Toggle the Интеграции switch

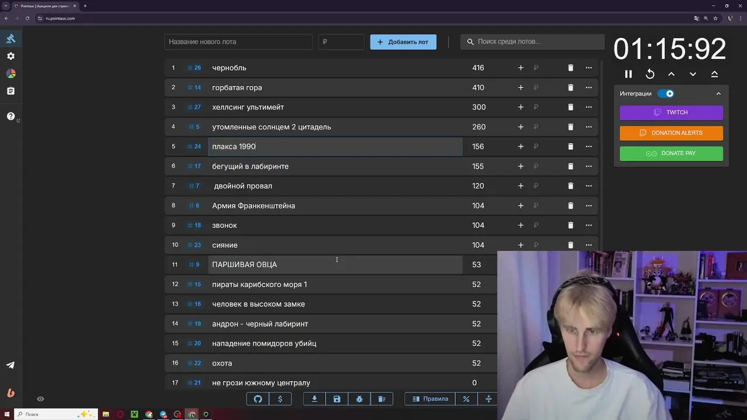point(666,93)
